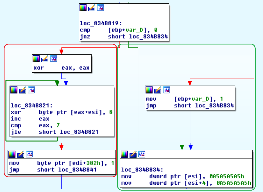Click the pencil edit icon in the loc_834B819 block
Image resolution: width=263 pixels, height=192 pixels.
[92, 8]
